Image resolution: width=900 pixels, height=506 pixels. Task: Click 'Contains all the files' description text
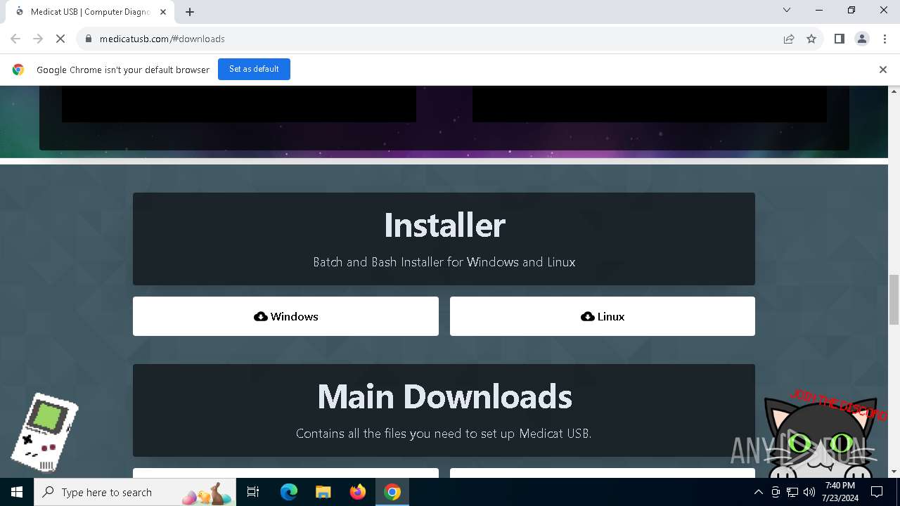click(x=444, y=434)
